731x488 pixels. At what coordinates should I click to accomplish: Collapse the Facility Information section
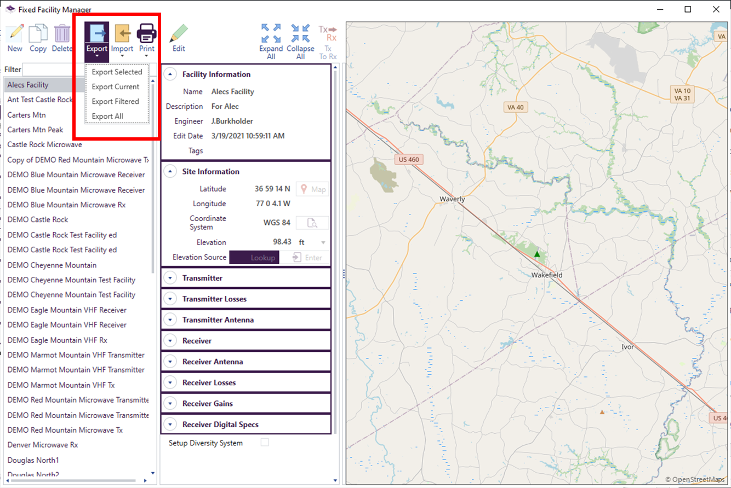click(x=170, y=74)
